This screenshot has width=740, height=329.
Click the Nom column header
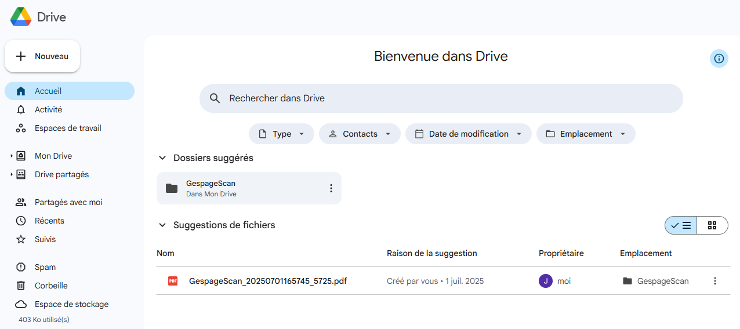point(165,253)
